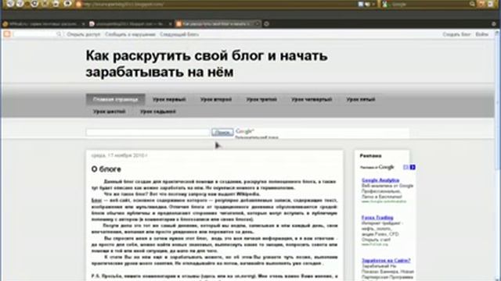This screenshot has height=281, width=501.
Task: Click the browser back arrow button
Action: click(10, 4)
